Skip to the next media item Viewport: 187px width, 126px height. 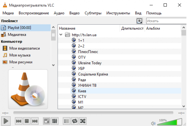pos(35,121)
